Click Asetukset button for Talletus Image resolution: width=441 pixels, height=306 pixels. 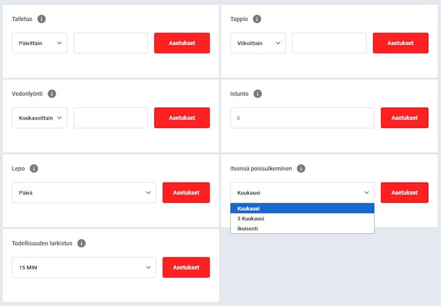[x=182, y=43]
